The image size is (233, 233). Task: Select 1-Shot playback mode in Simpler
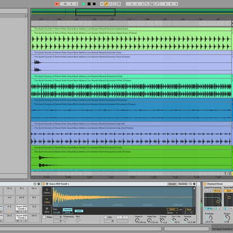point(47,200)
